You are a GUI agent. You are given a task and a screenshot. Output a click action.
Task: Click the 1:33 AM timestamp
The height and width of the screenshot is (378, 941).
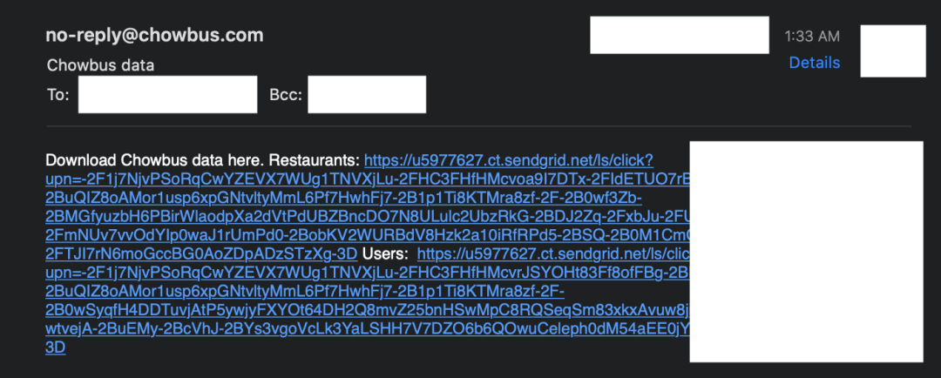(x=812, y=36)
